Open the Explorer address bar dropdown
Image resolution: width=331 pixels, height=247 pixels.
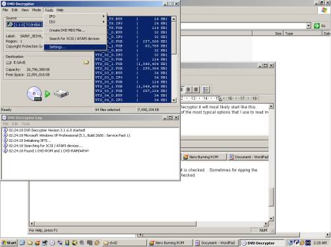(309, 26)
